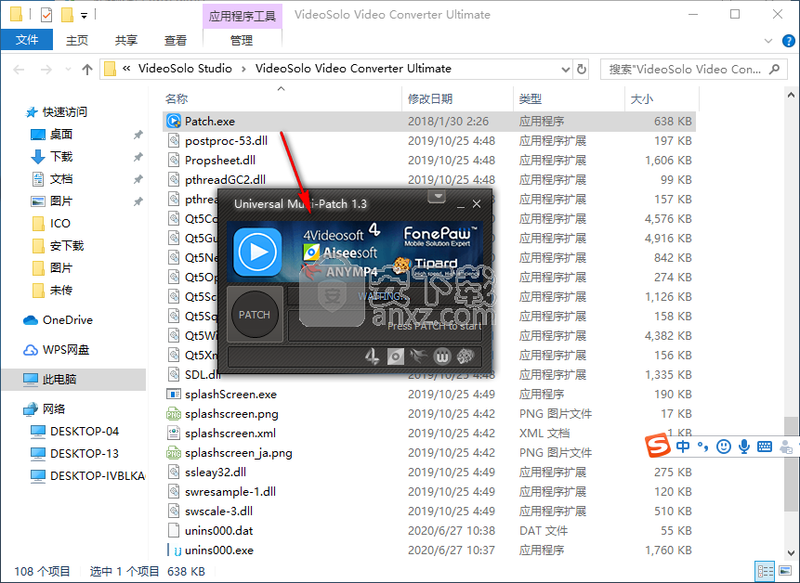Click the round W icon in patch footer
Screen dimensions: 800x583
(442, 356)
